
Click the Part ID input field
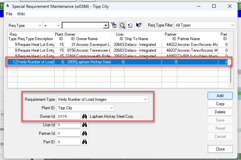pyautogui.click(x=69, y=142)
